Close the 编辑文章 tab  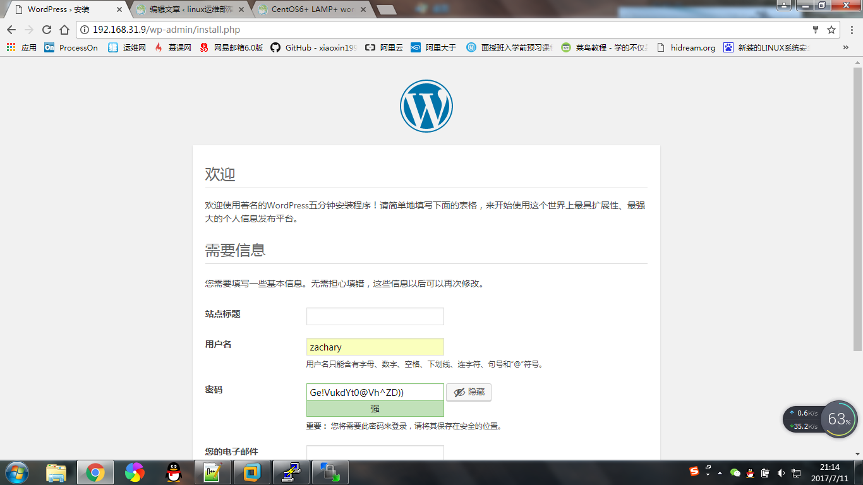click(242, 9)
